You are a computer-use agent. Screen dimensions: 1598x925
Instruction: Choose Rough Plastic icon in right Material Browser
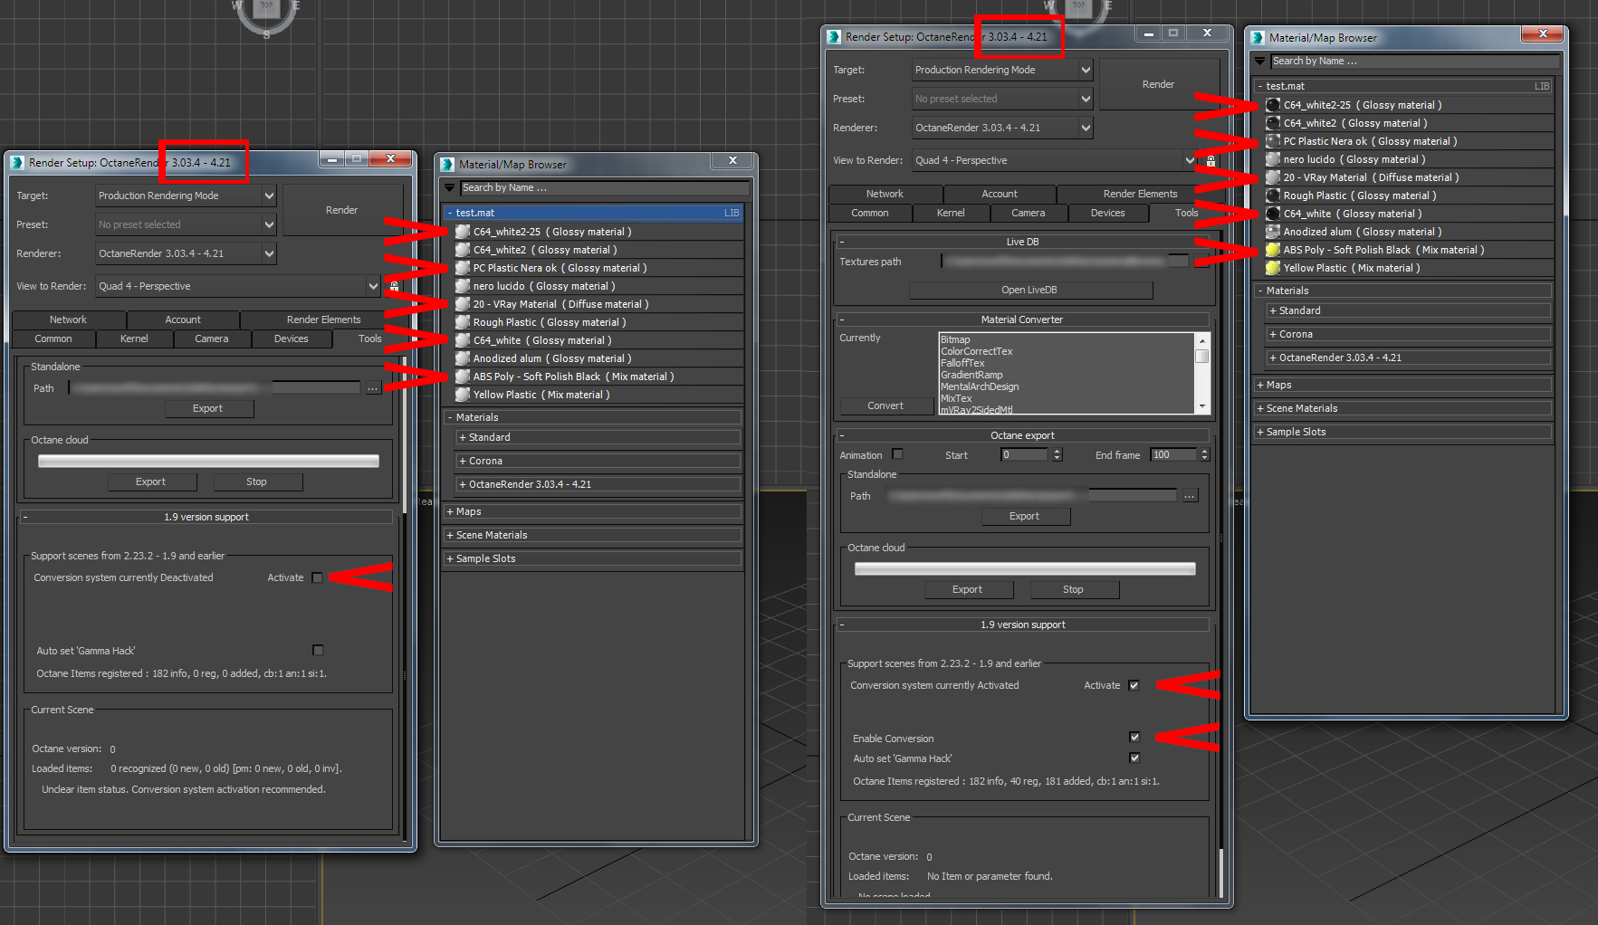[1273, 195]
